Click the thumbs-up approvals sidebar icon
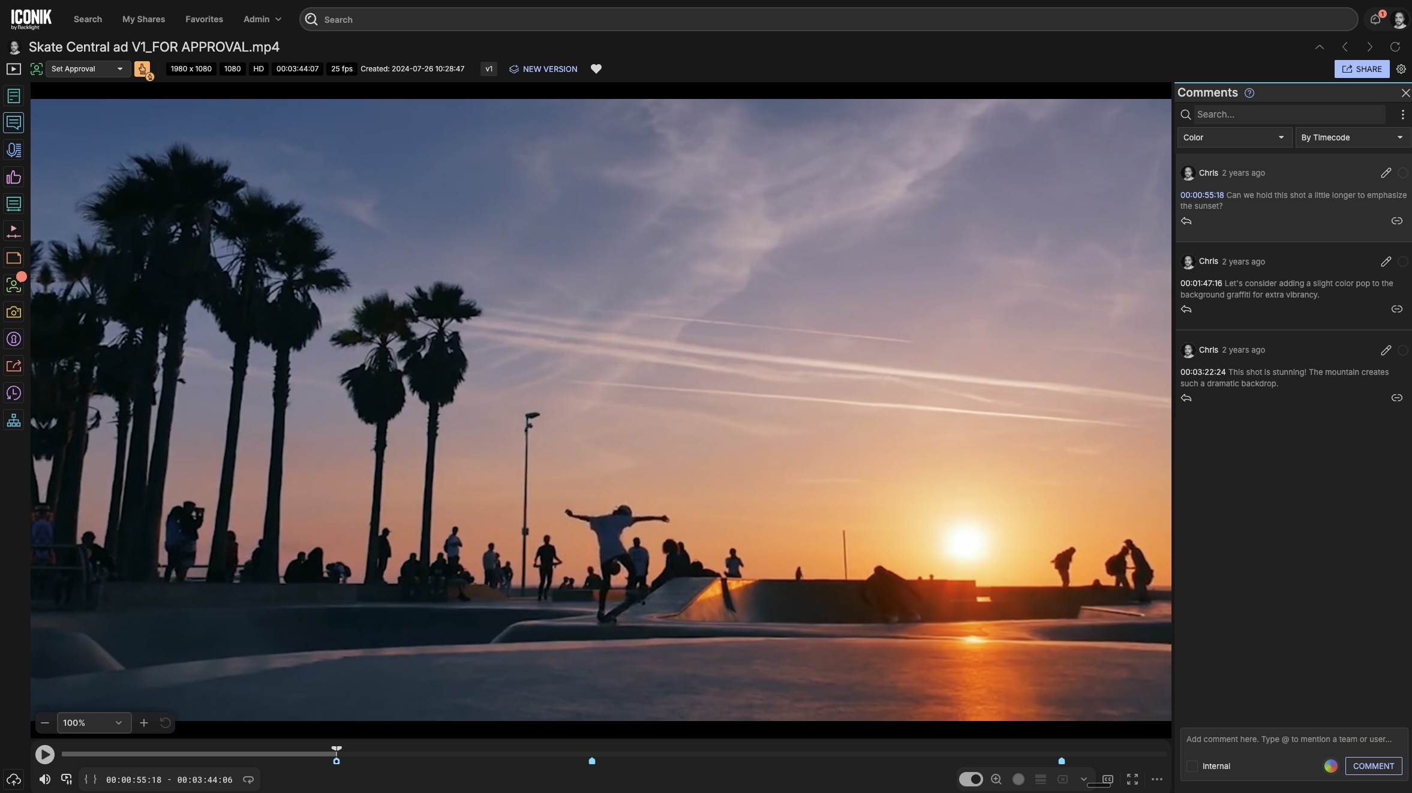 pyautogui.click(x=14, y=177)
